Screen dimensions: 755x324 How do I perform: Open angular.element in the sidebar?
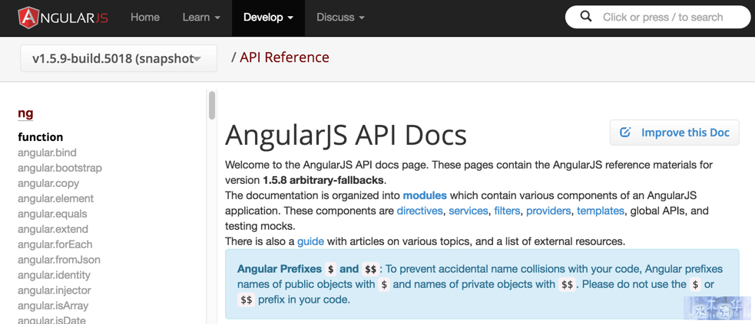56,198
